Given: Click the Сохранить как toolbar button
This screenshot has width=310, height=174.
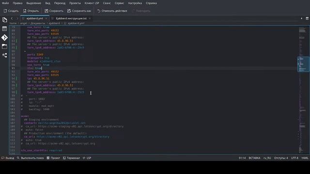Looking at the screenshot, I should point(79,11).
